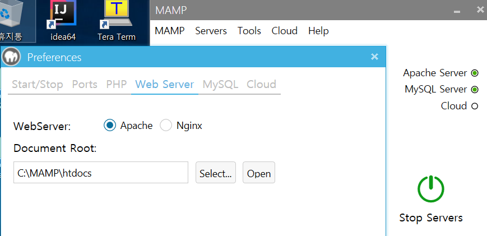Click the green Stop Servers power icon
This screenshot has height=236, width=487.
[431, 189]
